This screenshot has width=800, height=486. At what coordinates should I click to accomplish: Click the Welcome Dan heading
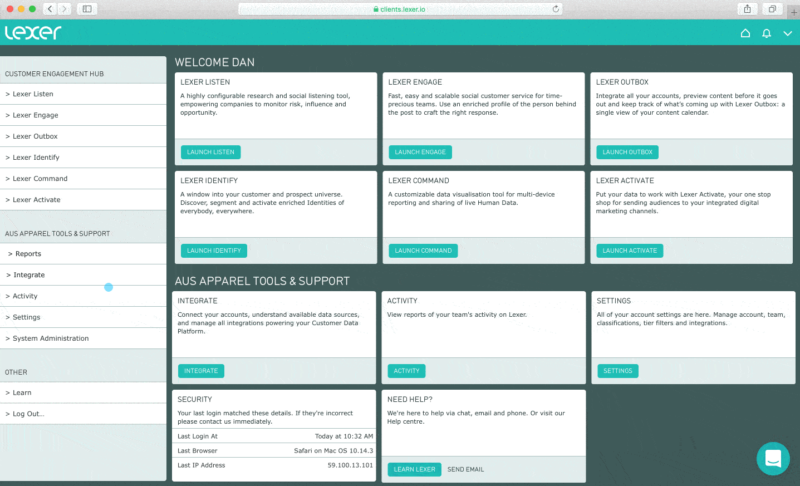[215, 62]
